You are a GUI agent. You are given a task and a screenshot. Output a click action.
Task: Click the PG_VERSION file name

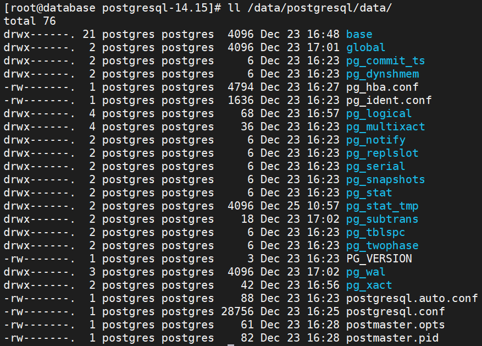tap(379, 259)
